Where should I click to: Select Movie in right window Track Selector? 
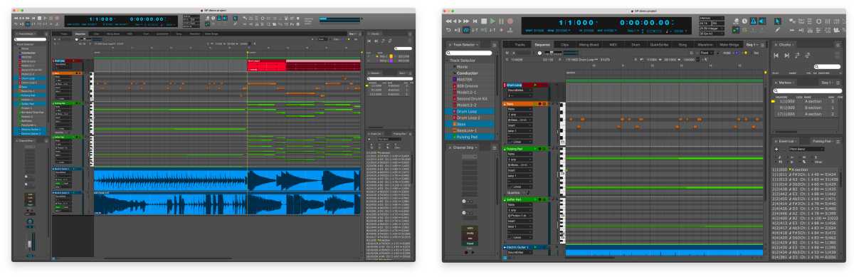click(x=463, y=66)
